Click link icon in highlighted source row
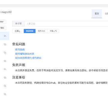 pyautogui.click(x=5, y=36)
